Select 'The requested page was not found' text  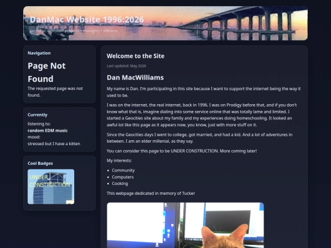point(55,92)
